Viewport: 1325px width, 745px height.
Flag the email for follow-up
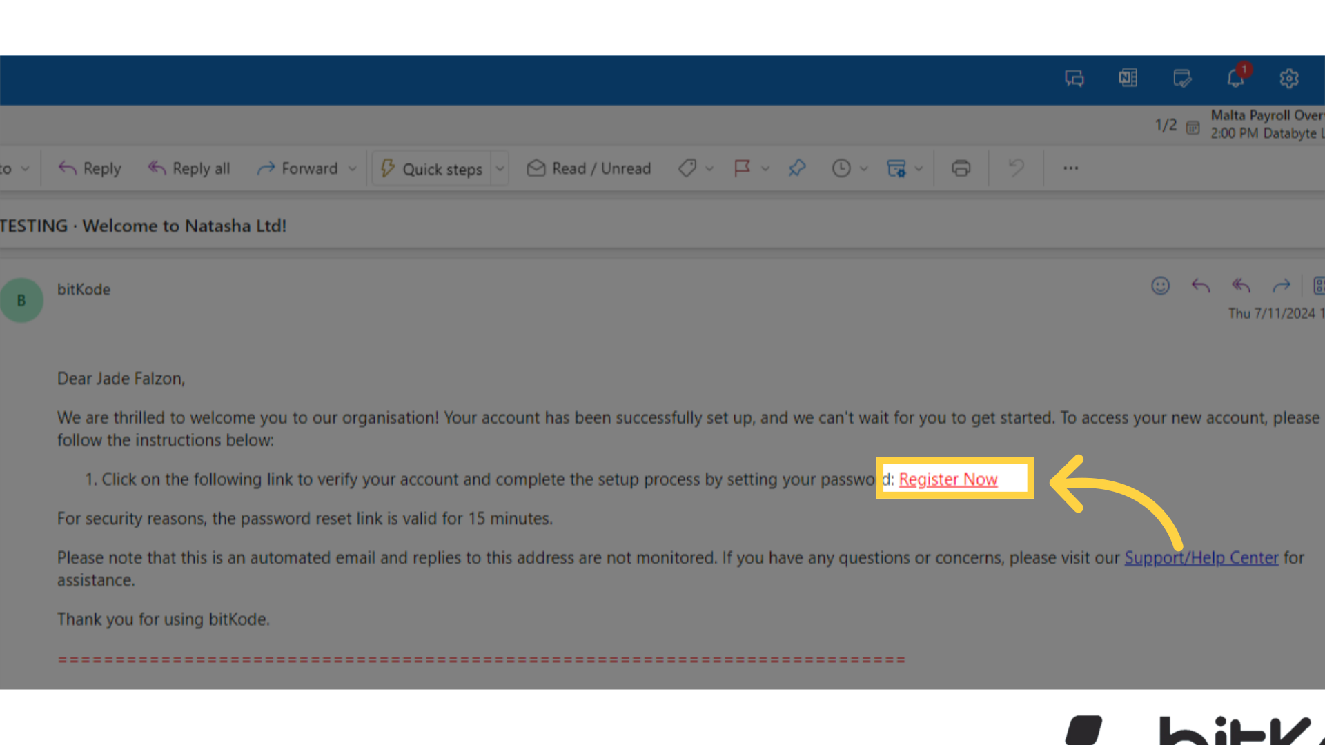pos(743,168)
